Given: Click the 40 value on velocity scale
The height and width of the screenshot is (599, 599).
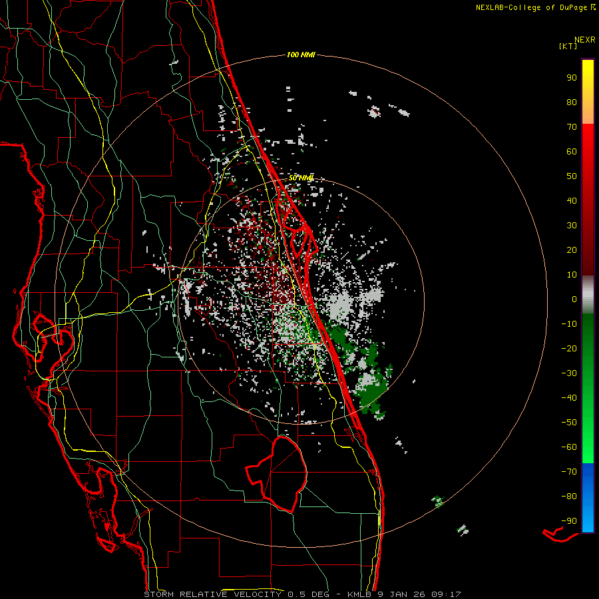Looking at the screenshot, I should pyautogui.click(x=572, y=201).
